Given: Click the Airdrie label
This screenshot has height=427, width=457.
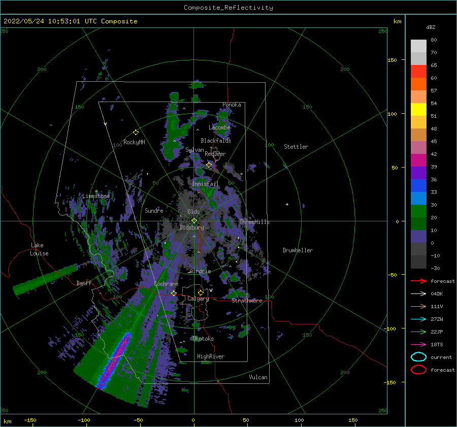Looking at the screenshot, I should tap(200, 271).
